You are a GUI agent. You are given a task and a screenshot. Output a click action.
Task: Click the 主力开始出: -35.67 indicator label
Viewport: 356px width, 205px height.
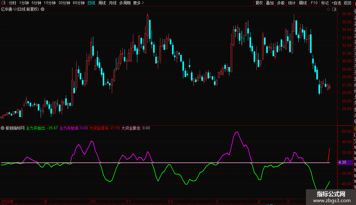point(42,128)
